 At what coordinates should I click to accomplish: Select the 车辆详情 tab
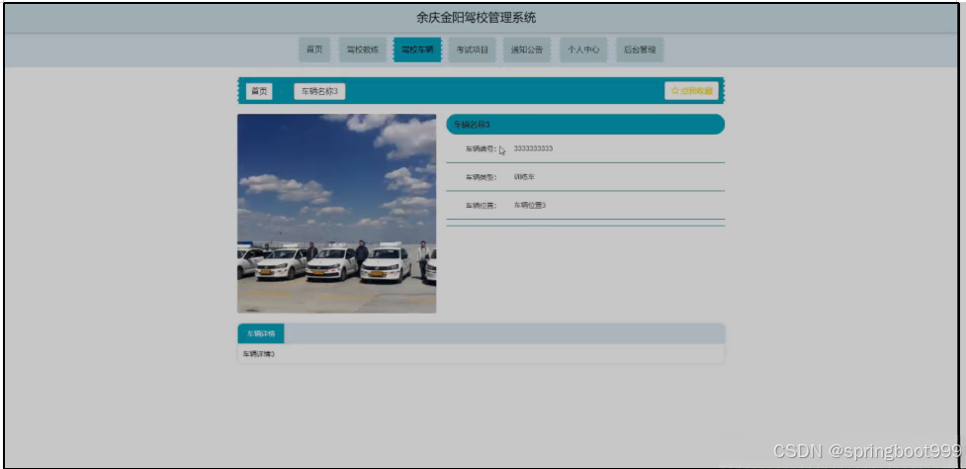pos(261,333)
